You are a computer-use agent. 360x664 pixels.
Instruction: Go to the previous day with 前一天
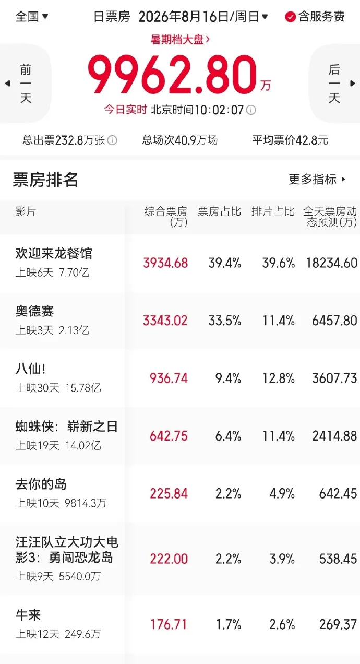26,84
